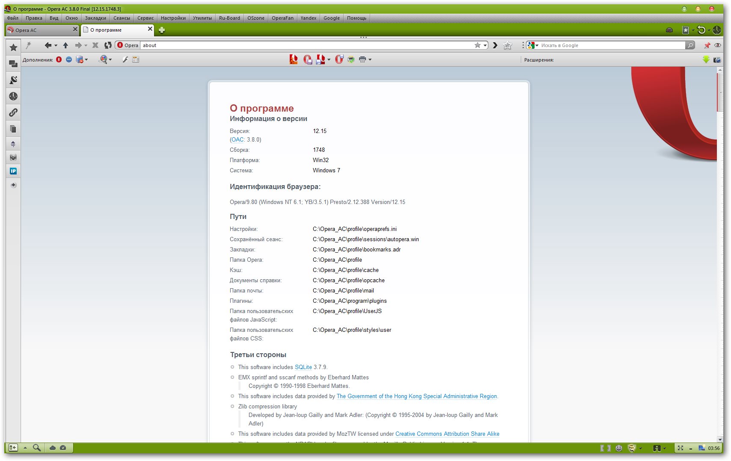Open the SQLite link
This screenshot has height=461, width=731.
click(x=303, y=367)
